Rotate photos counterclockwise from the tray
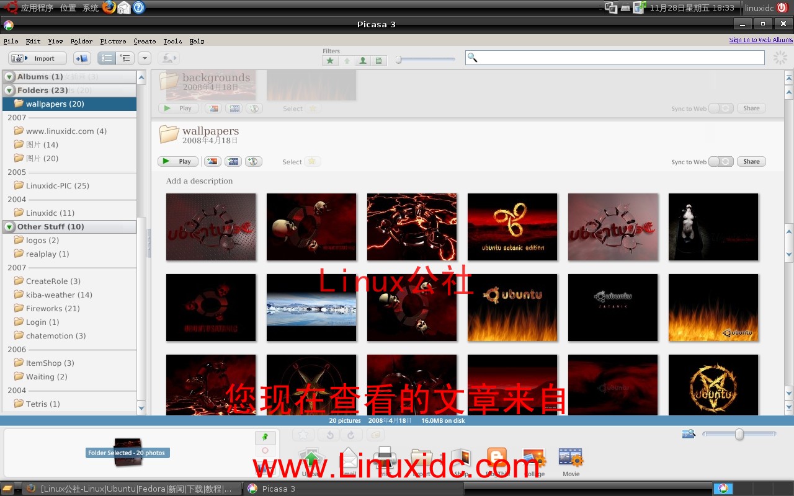This screenshot has width=794, height=496. [x=329, y=435]
